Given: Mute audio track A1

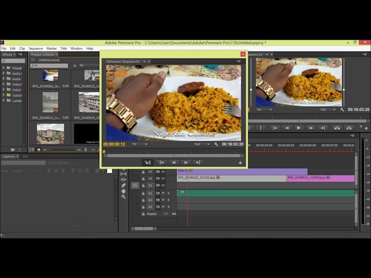Looking at the screenshot, I should [x=163, y=193].
